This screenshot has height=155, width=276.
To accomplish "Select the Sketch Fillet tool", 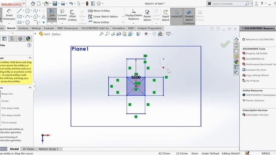I will point(35,22).
